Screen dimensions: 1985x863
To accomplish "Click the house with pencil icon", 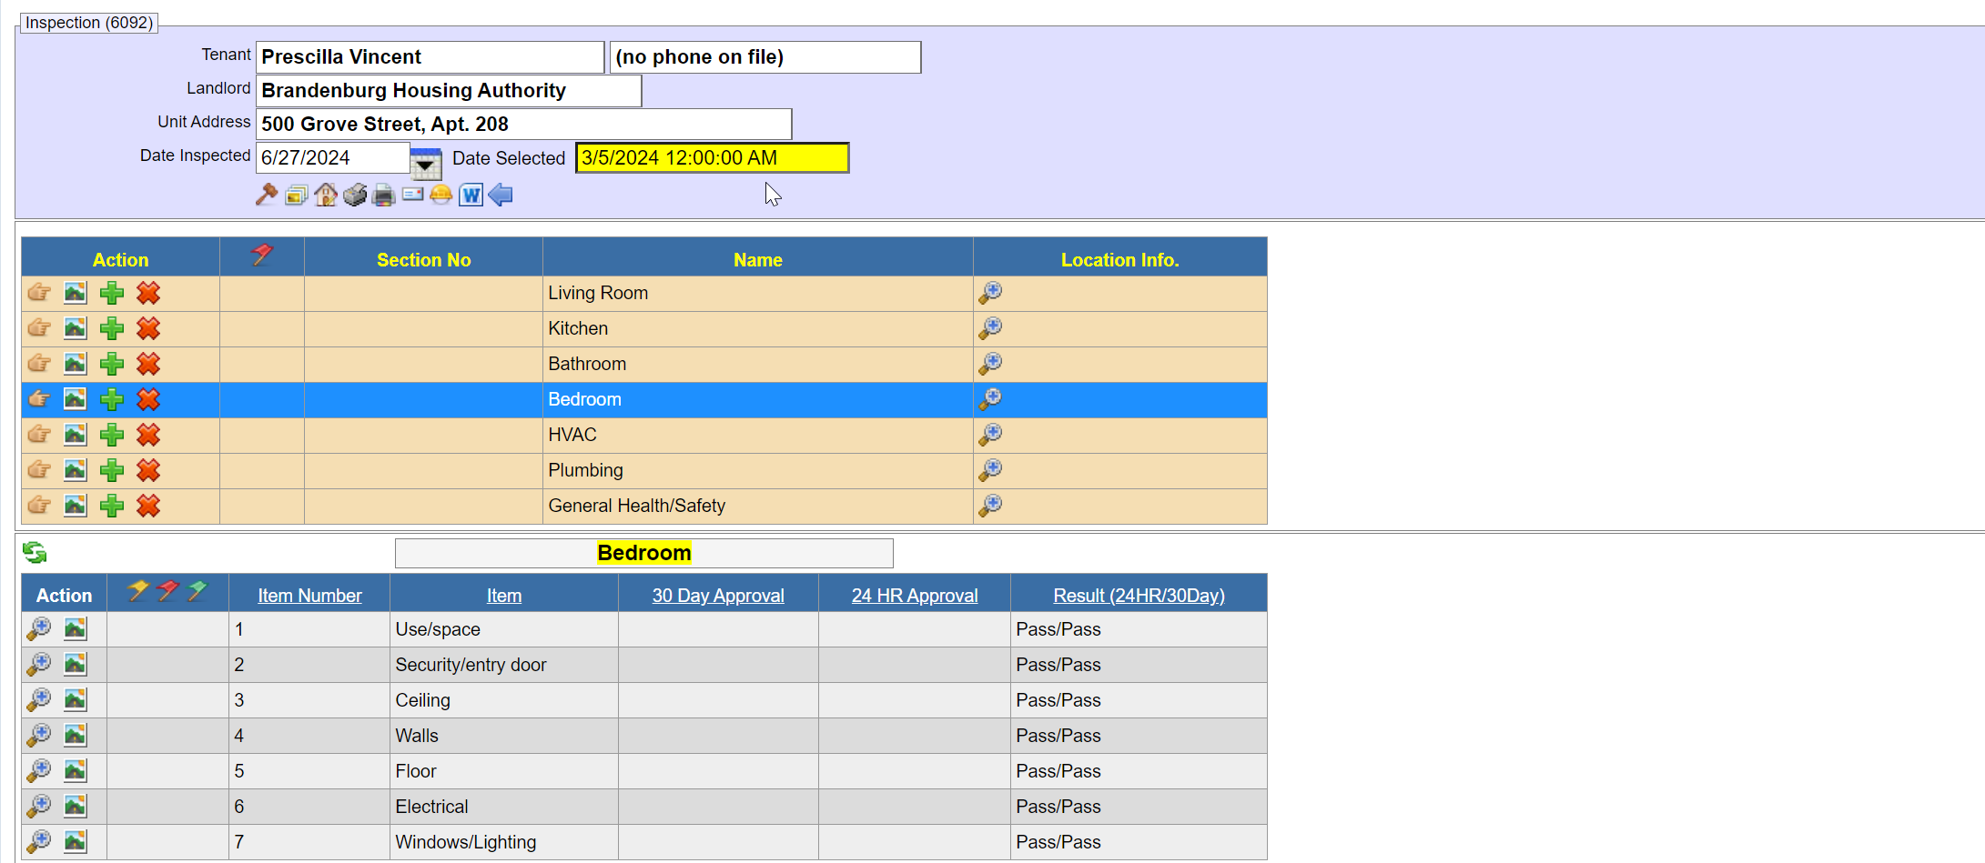I will [x=325, y=195].
